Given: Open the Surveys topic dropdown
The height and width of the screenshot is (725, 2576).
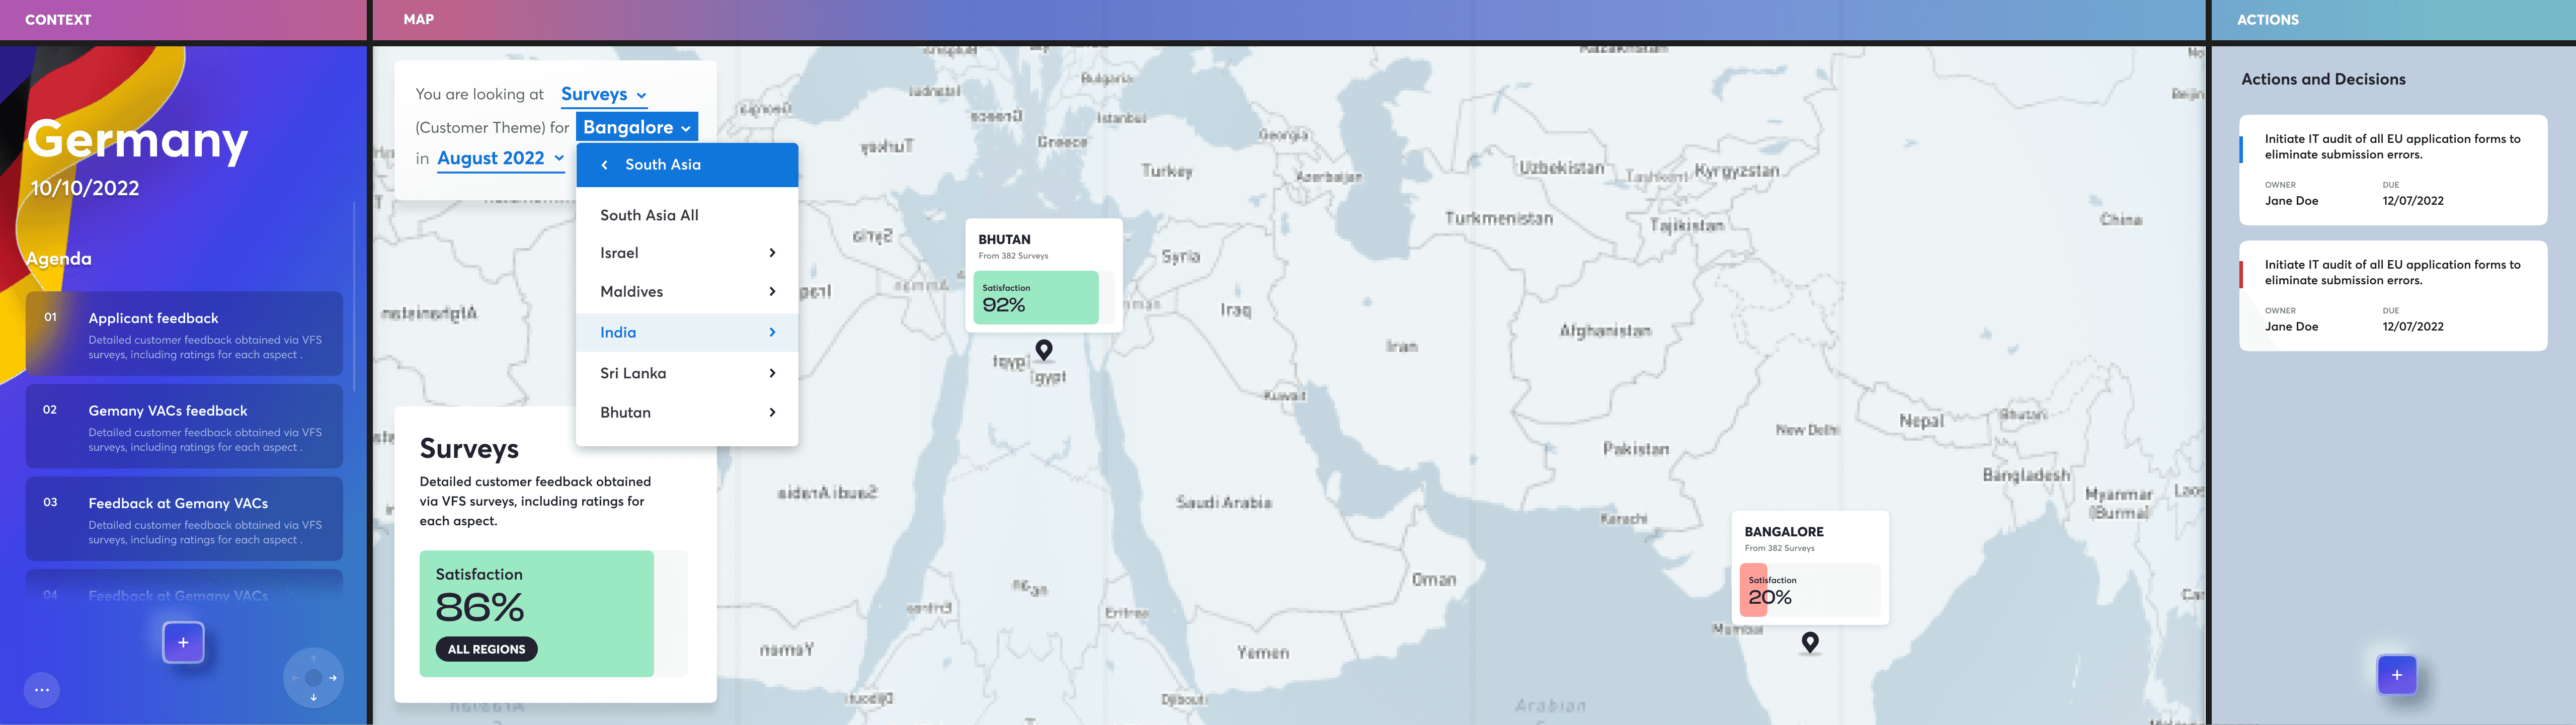Looking at the screenshot, I should 603,94.
